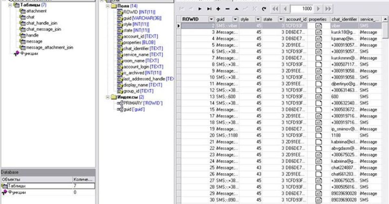389x204 pixels.
Task: Collapse the Таблицы tree node
Action: 10,5
